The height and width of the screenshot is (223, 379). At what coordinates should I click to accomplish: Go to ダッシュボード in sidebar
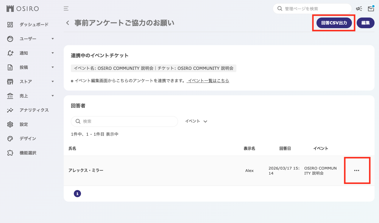(34, 25)
